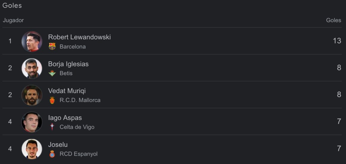Open Vedat Muriqi's player photo
Viewport: 346px width, 164px height.
click(32, 95)
